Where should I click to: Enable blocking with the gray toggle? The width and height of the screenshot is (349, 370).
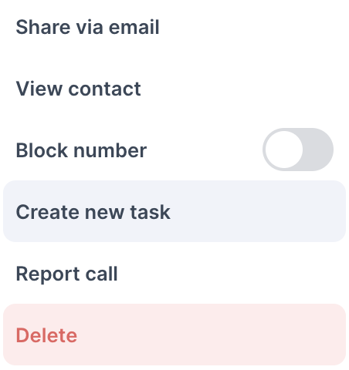click(x=298, y=150)
